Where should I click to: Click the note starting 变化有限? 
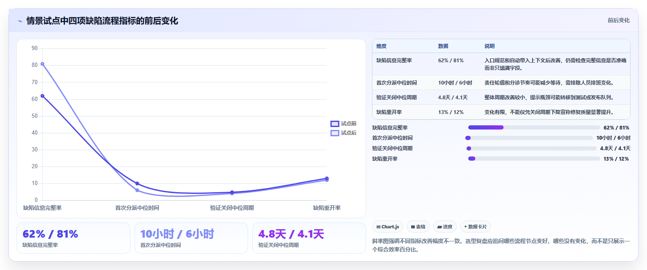click(x=549, y=112)
